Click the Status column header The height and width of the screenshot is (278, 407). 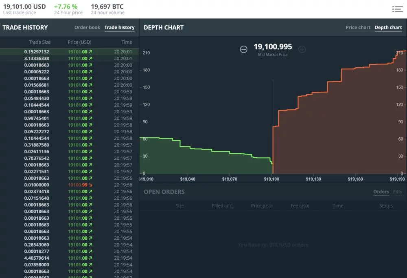[386, 206]
